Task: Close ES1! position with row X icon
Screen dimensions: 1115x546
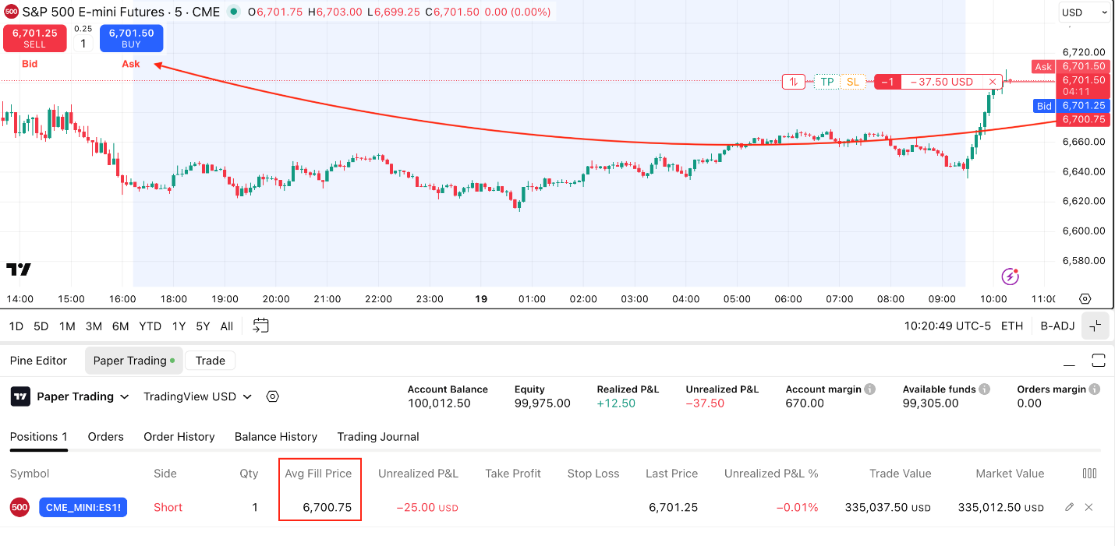Action: pyautogui.click(x=1089, y=507)
